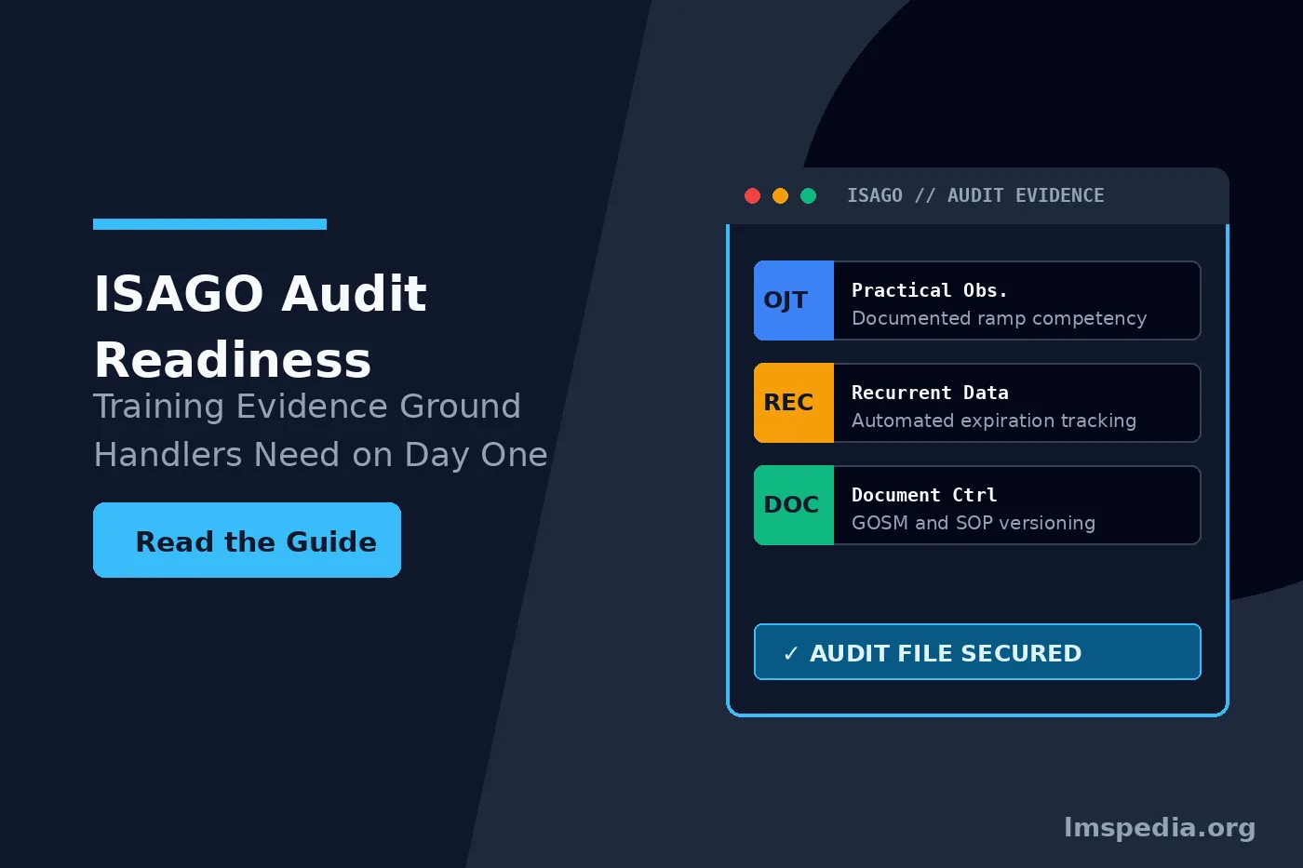Click the lmspedia.org link
The height and width of the screenshot is (868, 1303).
click(x=1160, y=827)
